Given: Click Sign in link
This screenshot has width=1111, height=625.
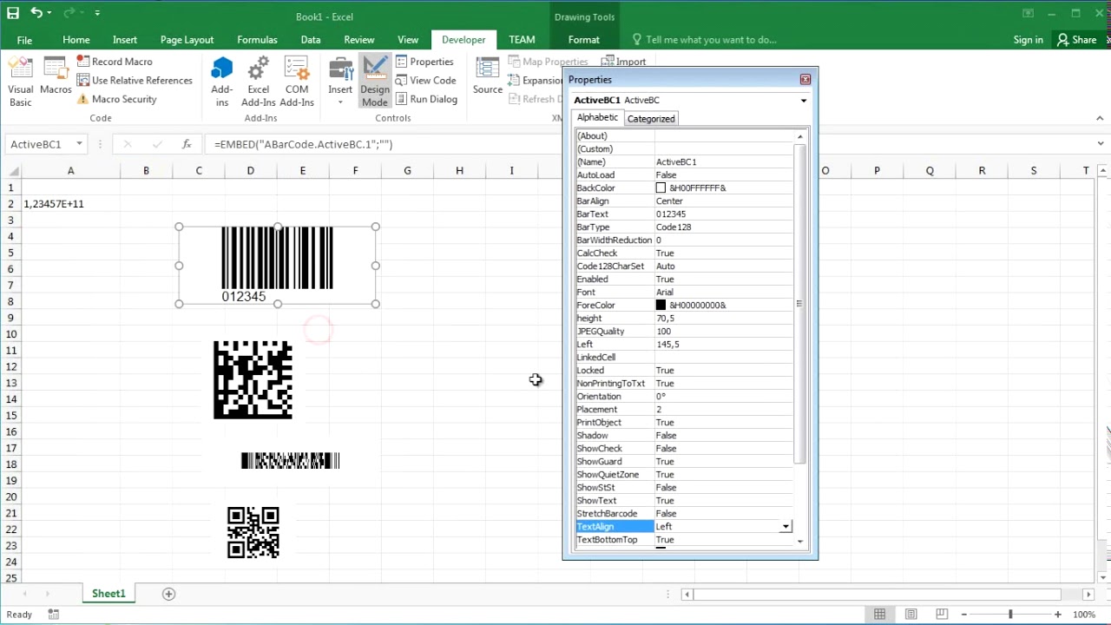Looking at the screenshot, I should tap(1028, 40).
